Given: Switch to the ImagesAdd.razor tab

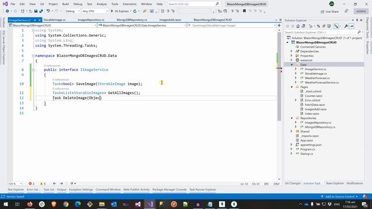Looking at the screenshot, I should [170, 20].
